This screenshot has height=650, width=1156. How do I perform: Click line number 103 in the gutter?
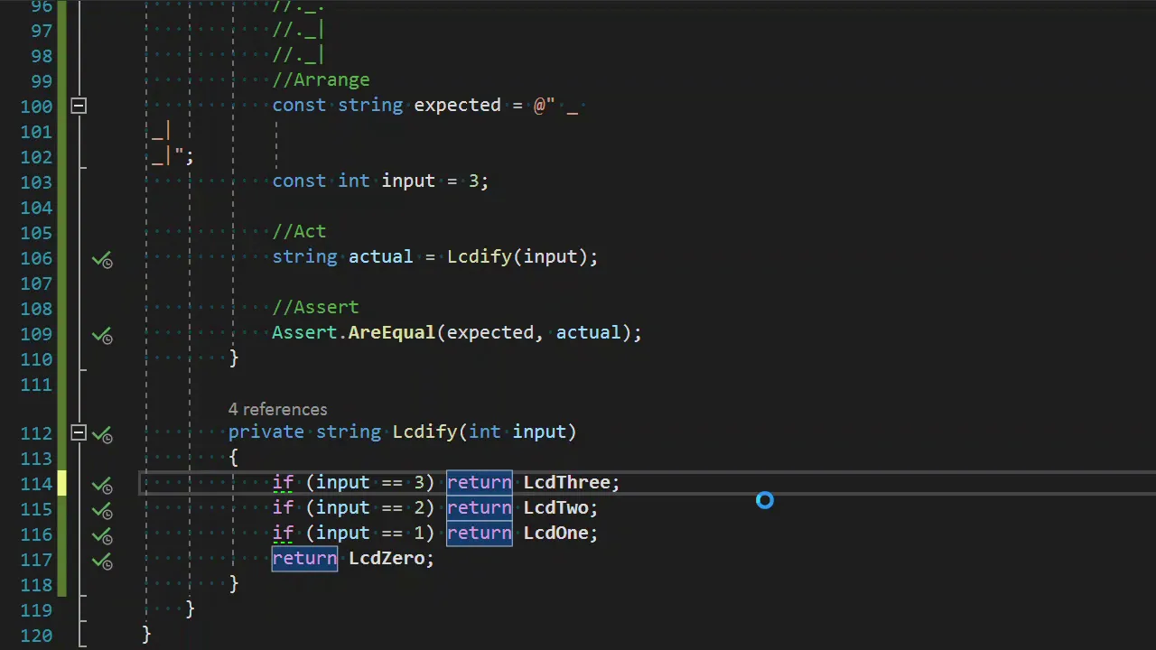[x=36, y=181]
